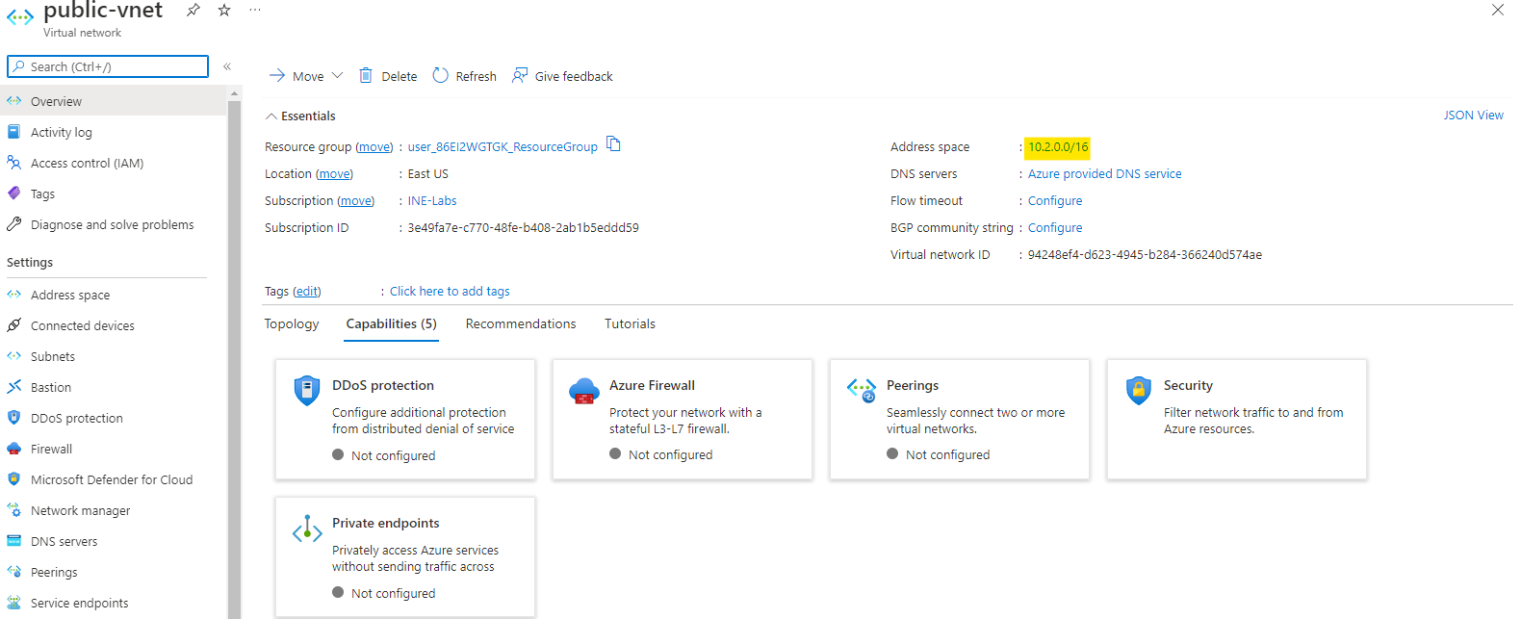This screenshot has height=619, width=1521.
Task: Click here to add tags link
Action: point(450,292)
